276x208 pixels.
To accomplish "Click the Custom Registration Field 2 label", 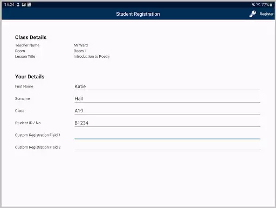I will click(x=38, y=147).
